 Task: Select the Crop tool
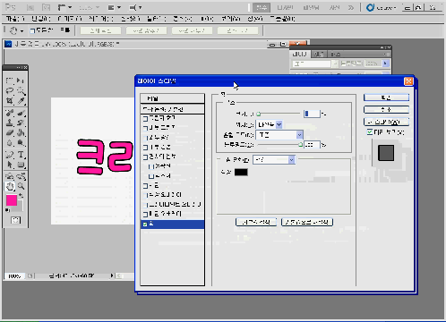[x=9, y=100]
